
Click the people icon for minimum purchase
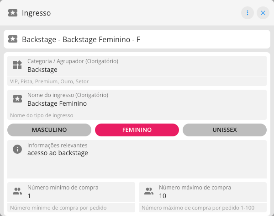click(17, 191)
